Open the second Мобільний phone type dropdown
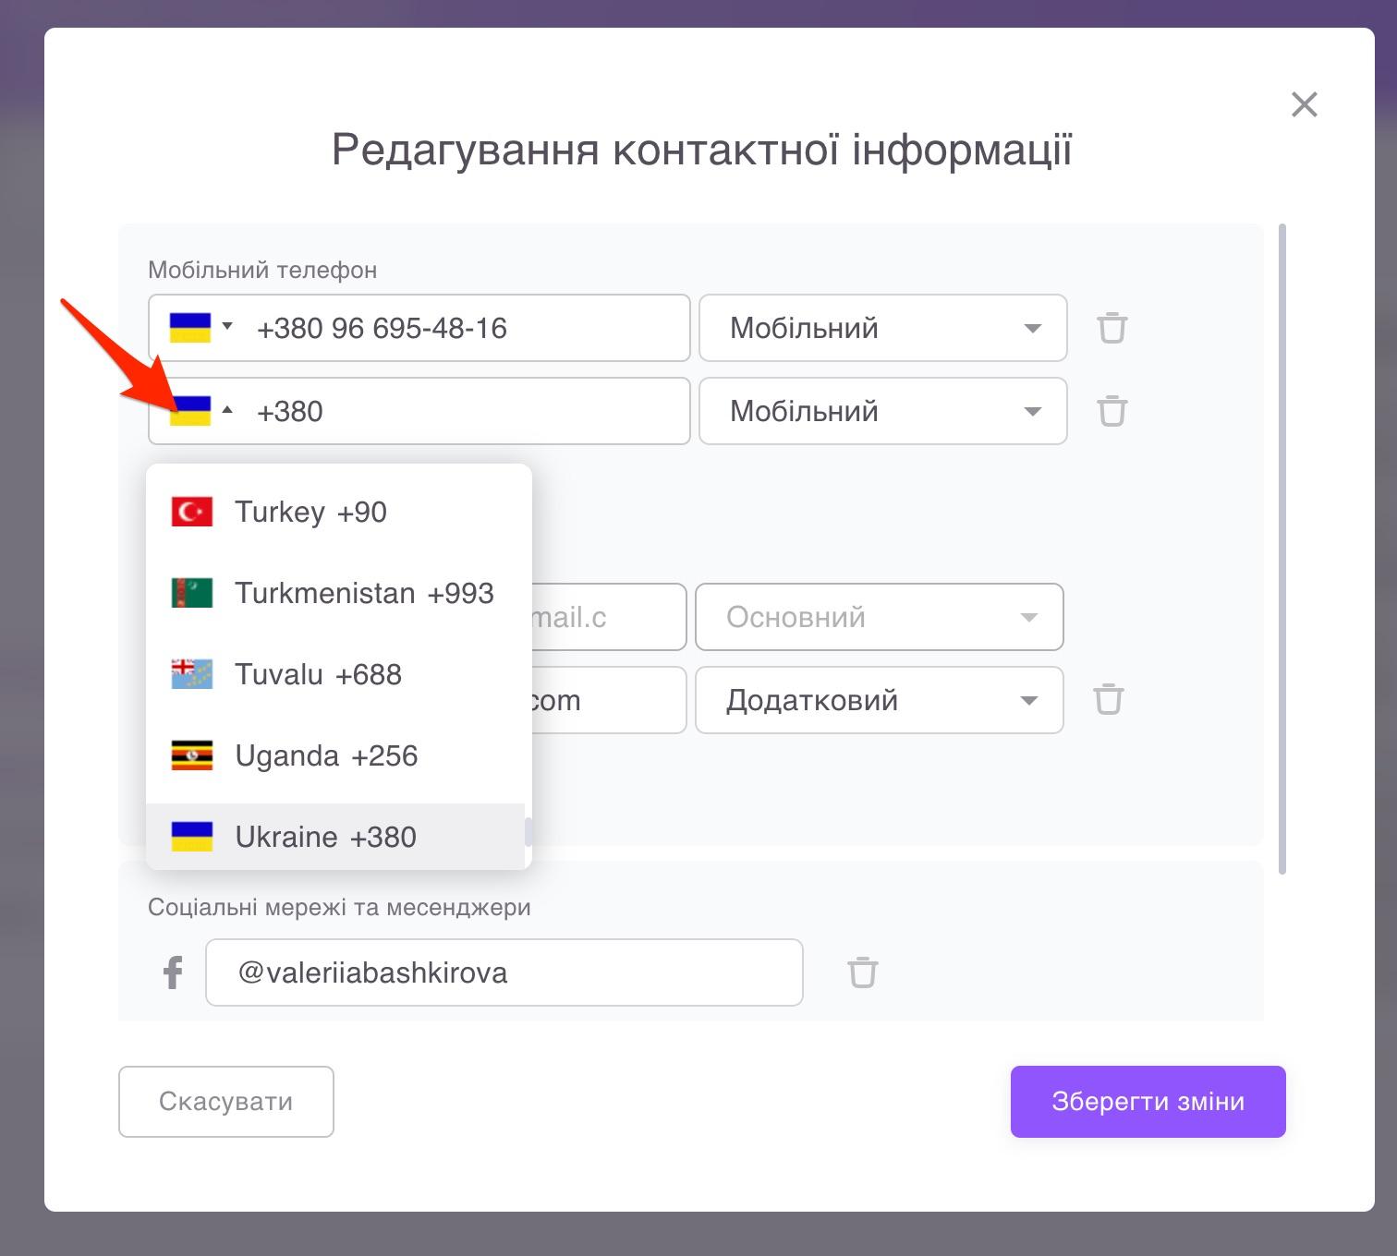Screen dimensions: 1397x1256 pos(882,411)
